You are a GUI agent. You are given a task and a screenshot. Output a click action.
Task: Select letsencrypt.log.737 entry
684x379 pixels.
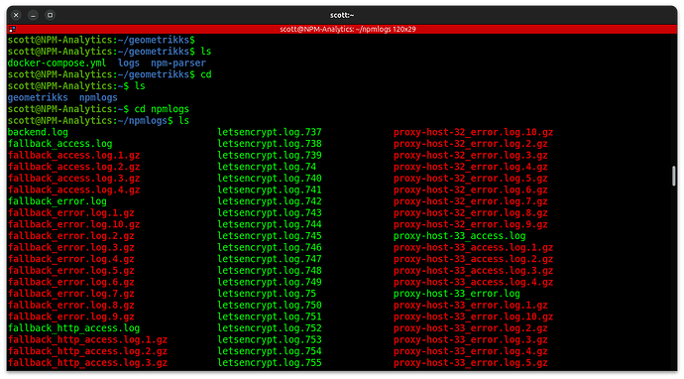point(270,132)
